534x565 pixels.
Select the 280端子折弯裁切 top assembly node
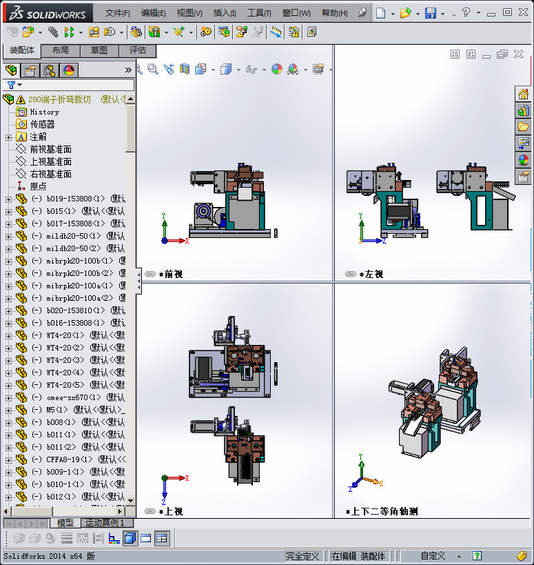coord(59,99)
